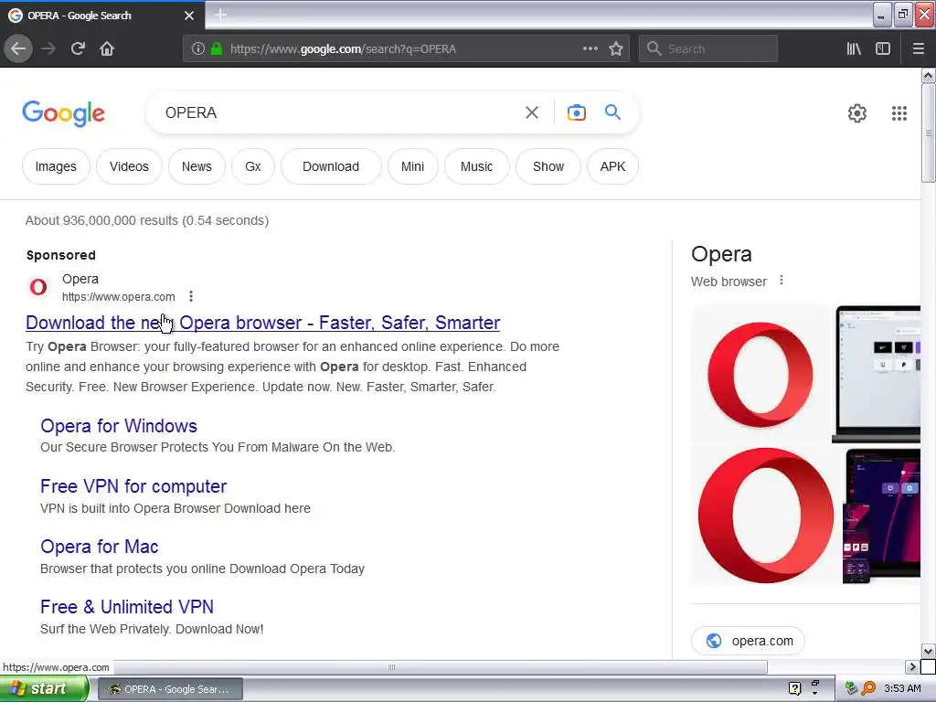
Task: Select the APK filter chip
Action: click(x=612, y=166)
